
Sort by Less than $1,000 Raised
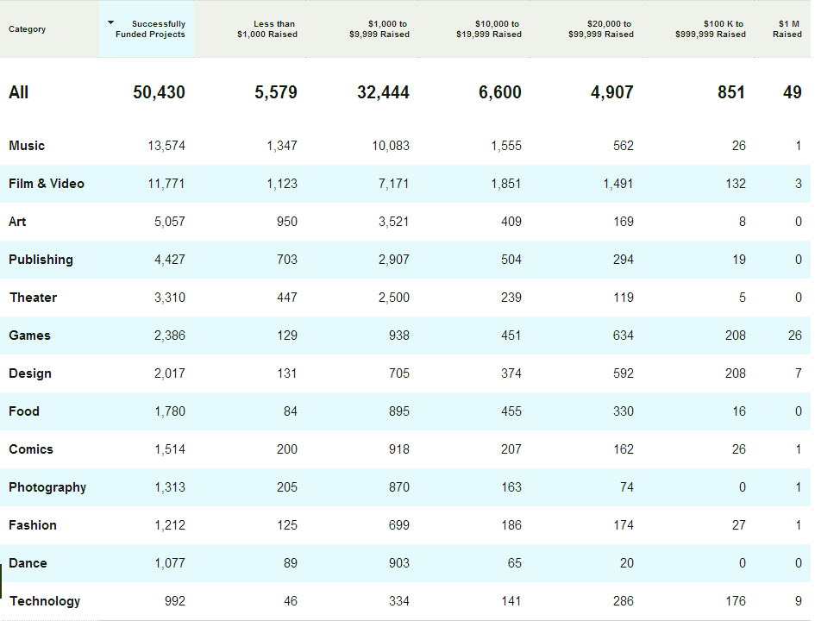click(267, 29)
